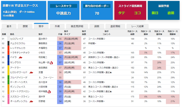Click green frame color swatch for テーオーヘリオス

coord(8,82)
